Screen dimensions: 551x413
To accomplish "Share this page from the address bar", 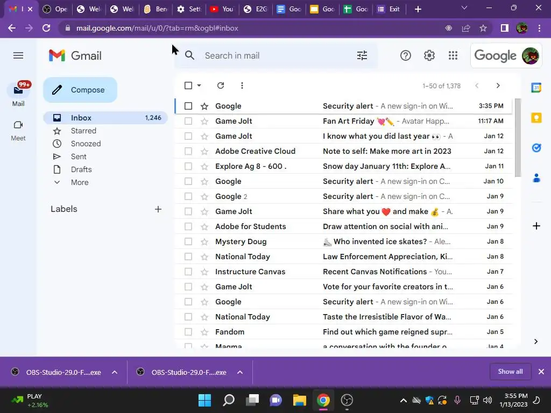I will click(x=466, y=28).
